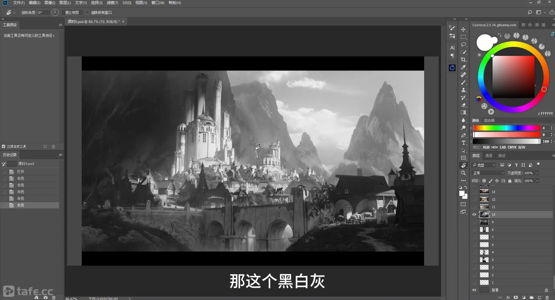Show layer 13 visibility box
555x300 pixels.
[x=474, y=192]
